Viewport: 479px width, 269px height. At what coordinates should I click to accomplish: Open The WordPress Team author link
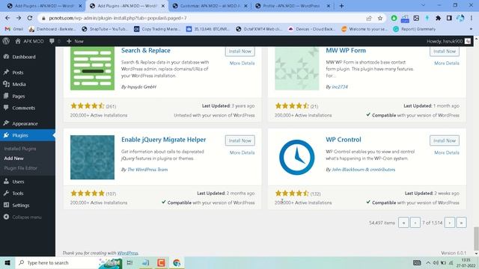pyautogui.click(x=147, y=170)
